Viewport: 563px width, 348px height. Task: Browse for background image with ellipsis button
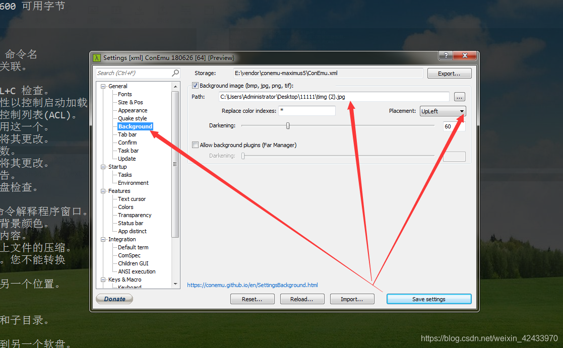click(x=459, y=97)
